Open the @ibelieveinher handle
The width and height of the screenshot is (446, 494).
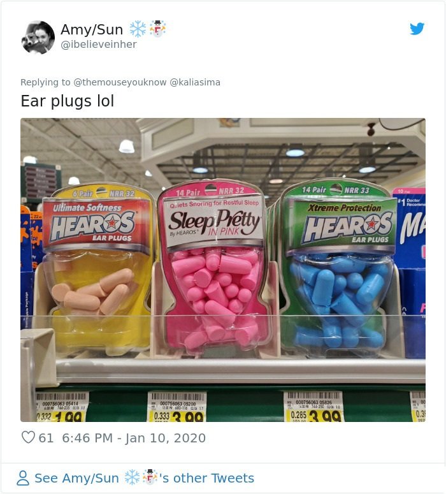pos(99,45)
